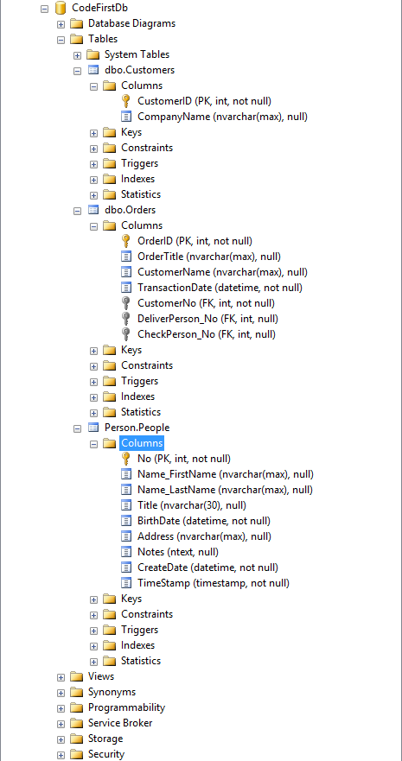Expand the Triggers node under dbo.Orders
This screenshot has width=402, height=761.
93,382
